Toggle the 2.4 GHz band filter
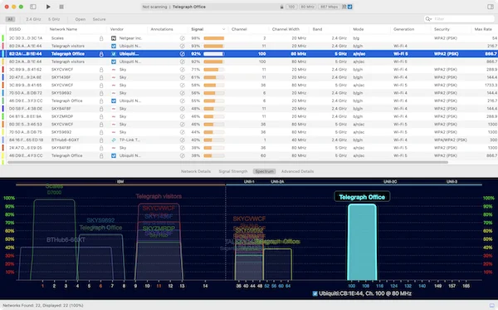Image resolution: width=498 pixels, height=310 pixels. coord(33,19)
